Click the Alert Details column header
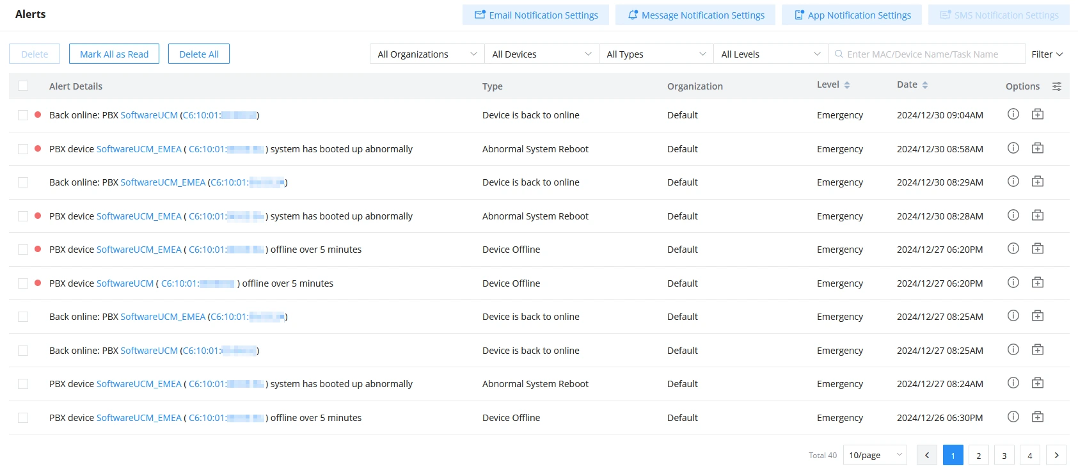 (75, 86)
